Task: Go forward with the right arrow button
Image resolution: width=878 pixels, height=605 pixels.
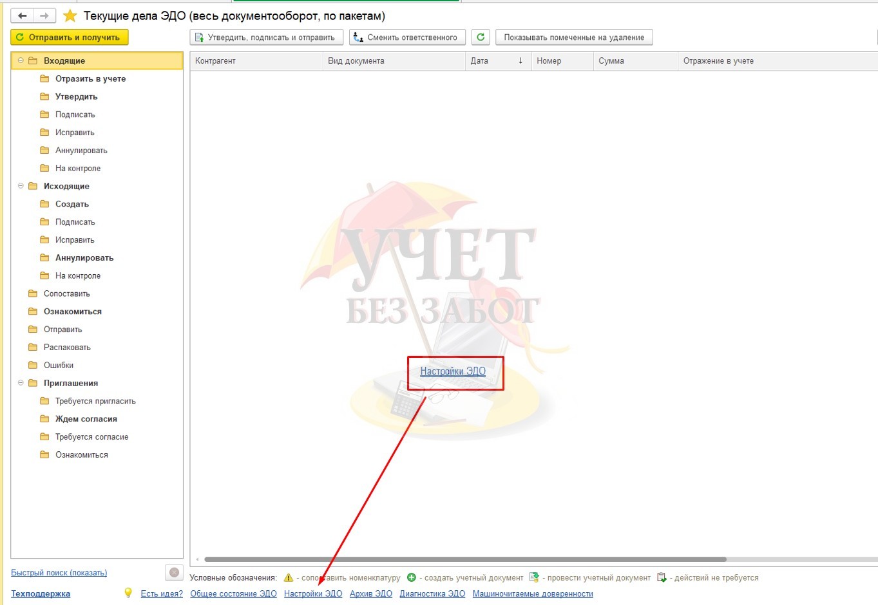Action: click(x=44, y=15)
